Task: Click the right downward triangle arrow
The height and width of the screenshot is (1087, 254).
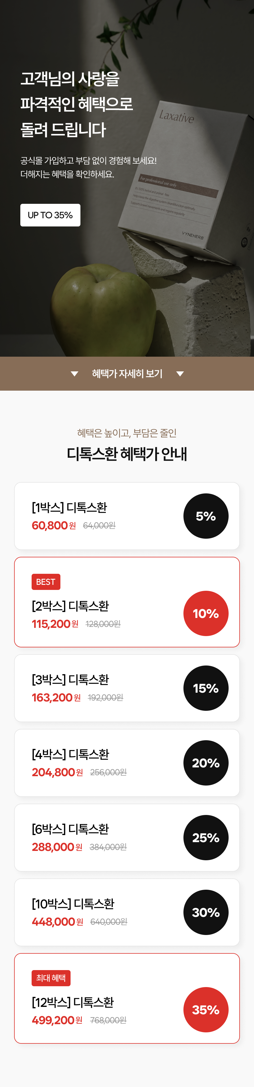Action: click(x=180, y=373)
